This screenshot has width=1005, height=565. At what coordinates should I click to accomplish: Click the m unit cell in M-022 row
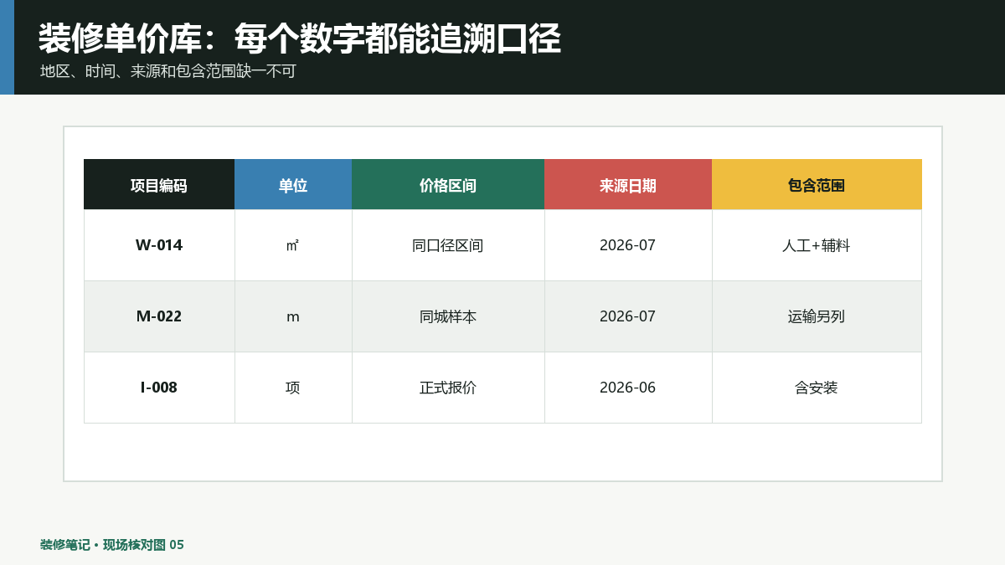pos(293,316)
